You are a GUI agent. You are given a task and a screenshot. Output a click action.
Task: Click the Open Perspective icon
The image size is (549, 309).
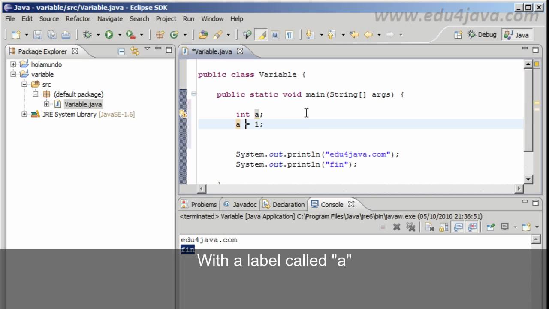(x=458, y=35)
